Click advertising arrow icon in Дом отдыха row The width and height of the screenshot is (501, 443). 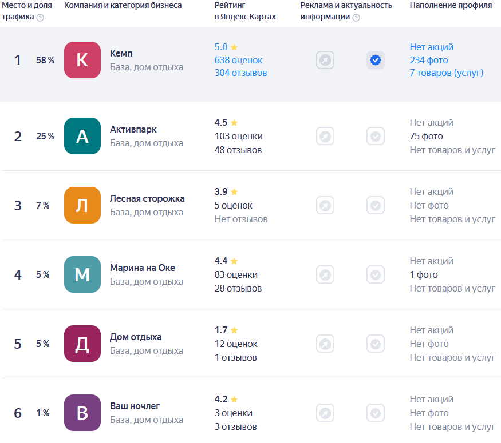click(325, 344)
